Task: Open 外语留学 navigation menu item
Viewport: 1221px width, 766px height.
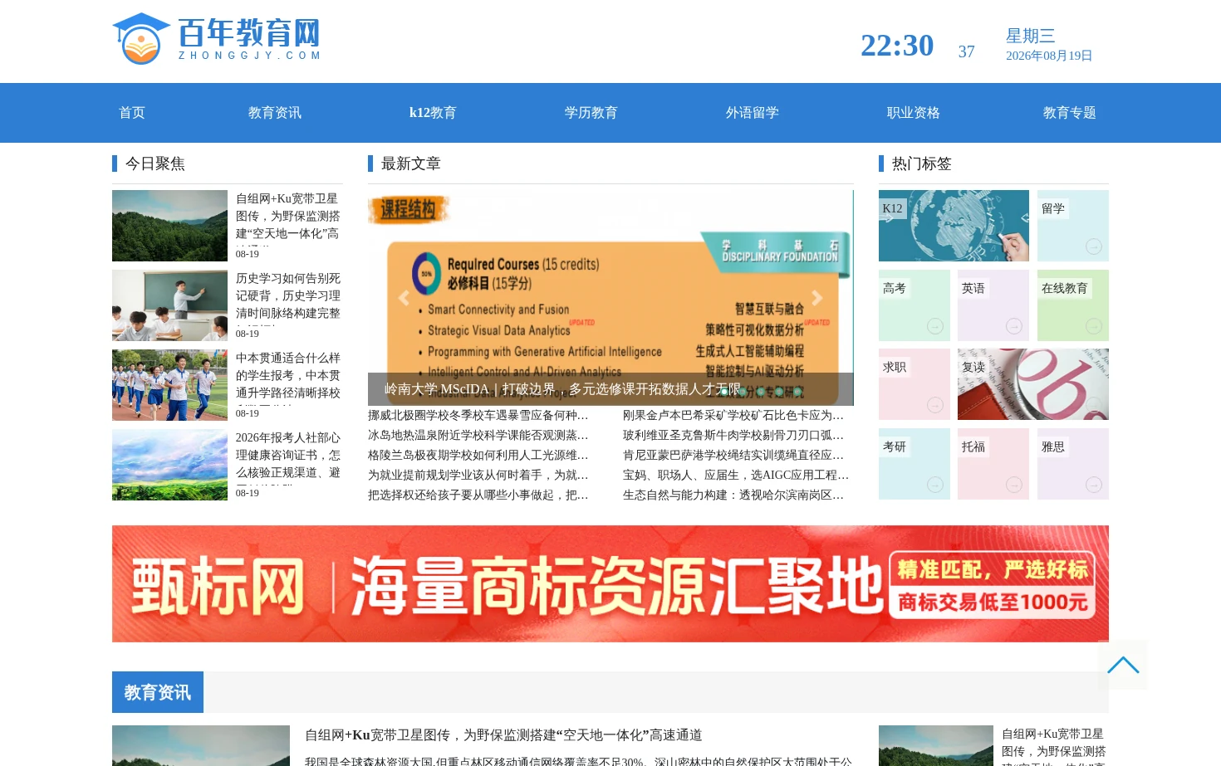Action: pyautogui.click(x=753, y=113)
